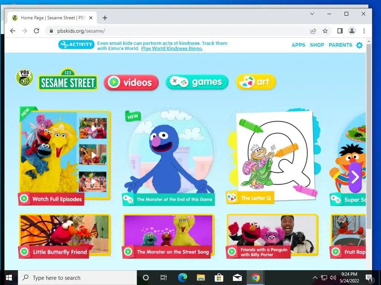Screen dimensions: 381x285
Task: Share this page from the address bar
Action: pos(313,31)
